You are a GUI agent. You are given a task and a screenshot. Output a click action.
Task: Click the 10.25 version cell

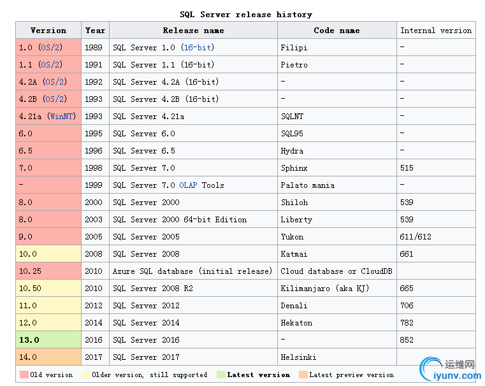48,271
